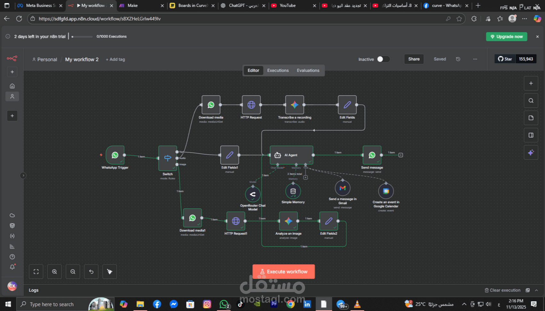Expand the Logs panel chevron
The height and width of the screenshot is (311, 545).
(536, 290)
